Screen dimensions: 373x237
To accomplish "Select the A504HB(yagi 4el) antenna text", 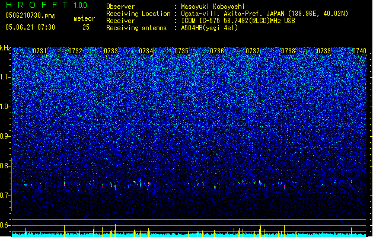I will pos(209,28).
